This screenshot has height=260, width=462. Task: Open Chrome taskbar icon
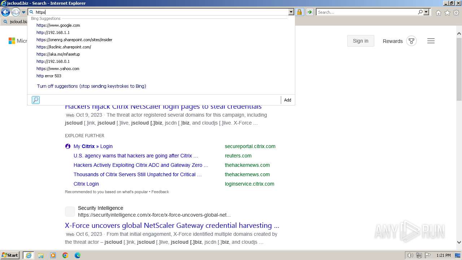65,255
